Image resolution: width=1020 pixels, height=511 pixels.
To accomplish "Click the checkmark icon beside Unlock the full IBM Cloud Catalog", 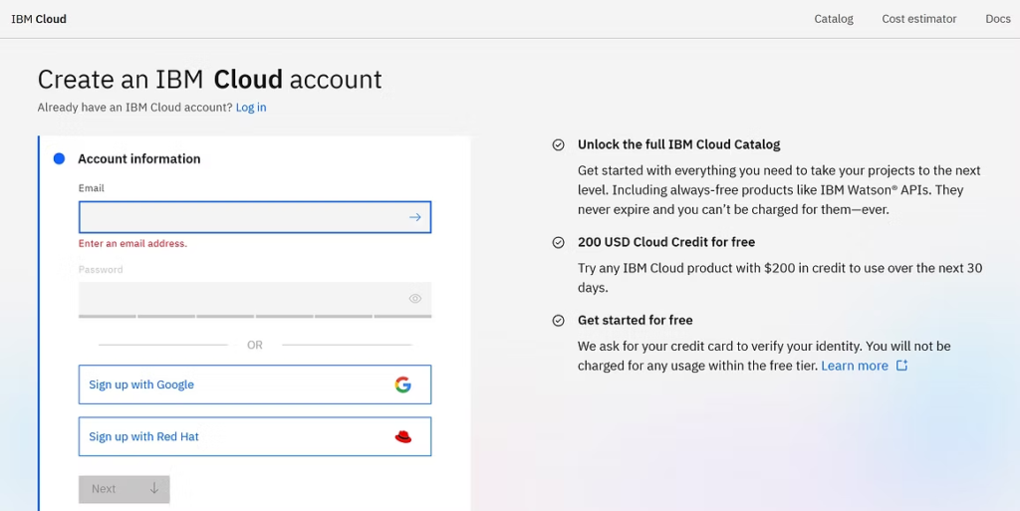I will pyautogui.click(x=558, y=145).
